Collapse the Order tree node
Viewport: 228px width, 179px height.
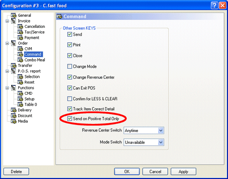(x=7, y=43)
